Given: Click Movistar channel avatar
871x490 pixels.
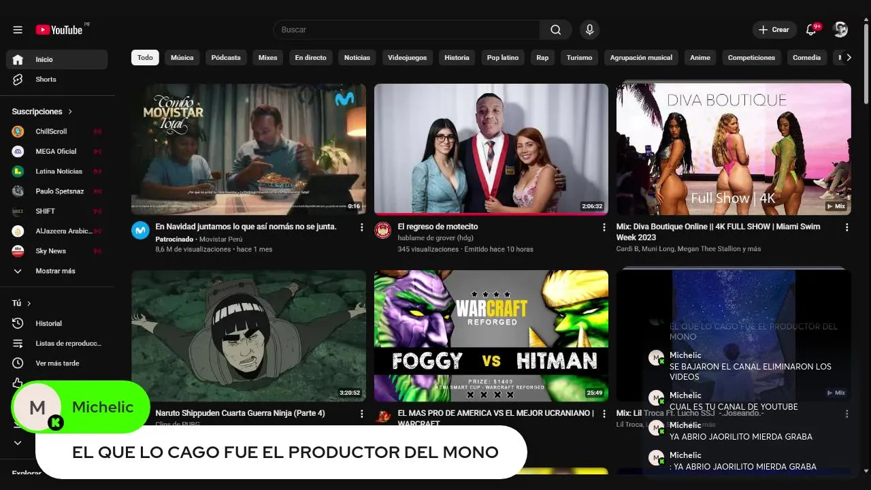Looking at the screenshot, I should tap(140, 230).
